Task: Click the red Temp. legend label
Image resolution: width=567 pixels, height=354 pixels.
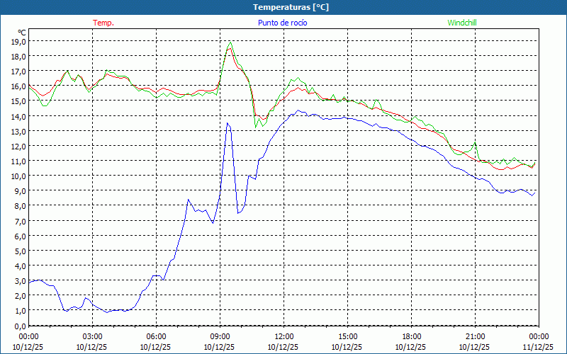Action: [103, 23]
